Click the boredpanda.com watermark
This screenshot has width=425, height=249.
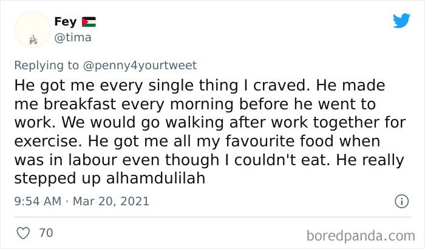pos(362,234)
